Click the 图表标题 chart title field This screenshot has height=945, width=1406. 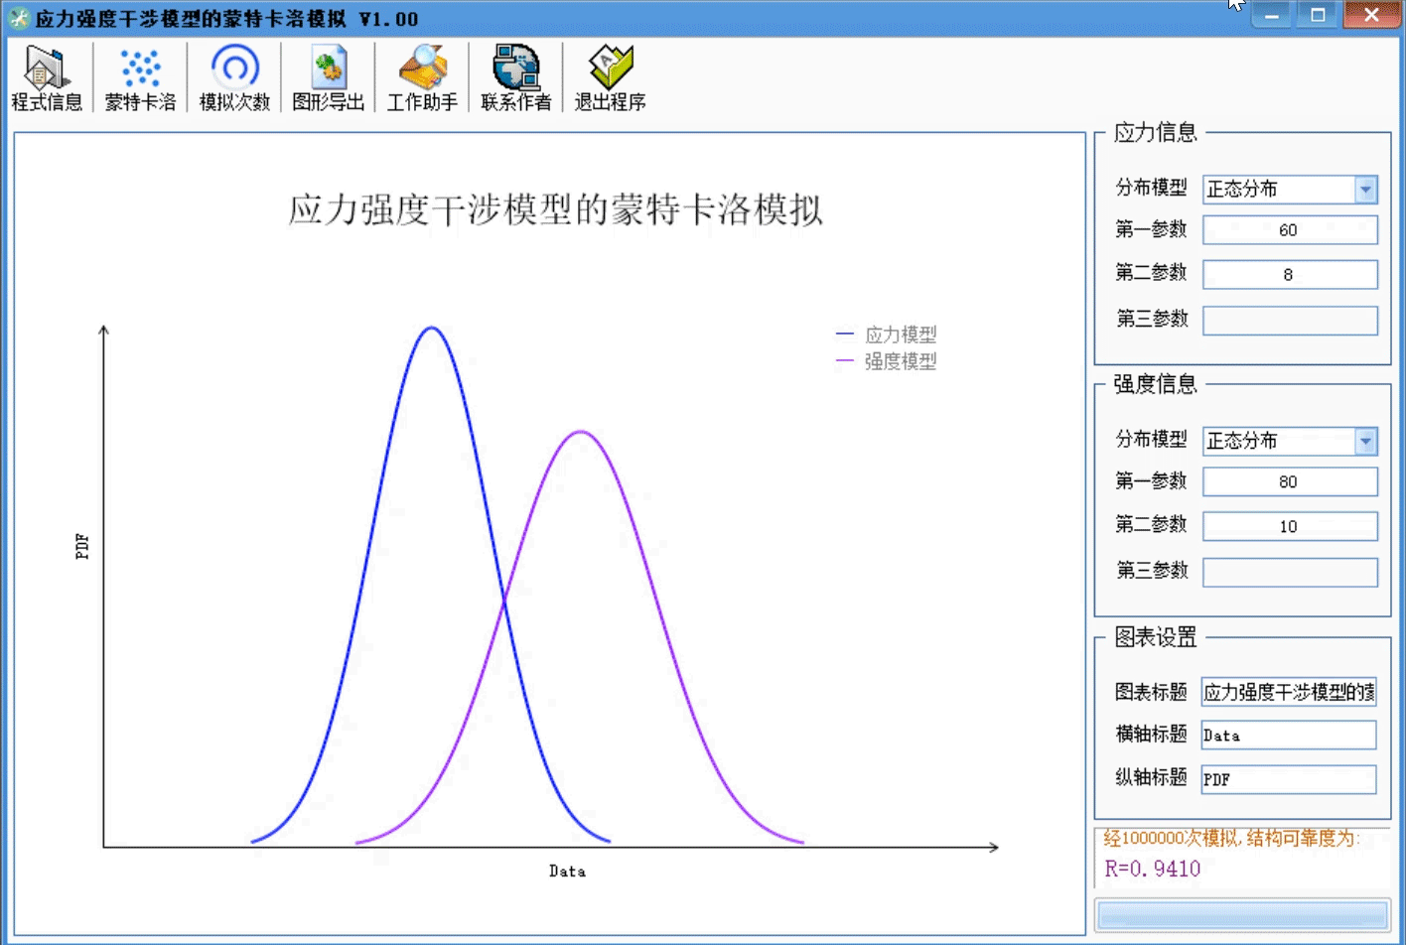click(1289, 692)
